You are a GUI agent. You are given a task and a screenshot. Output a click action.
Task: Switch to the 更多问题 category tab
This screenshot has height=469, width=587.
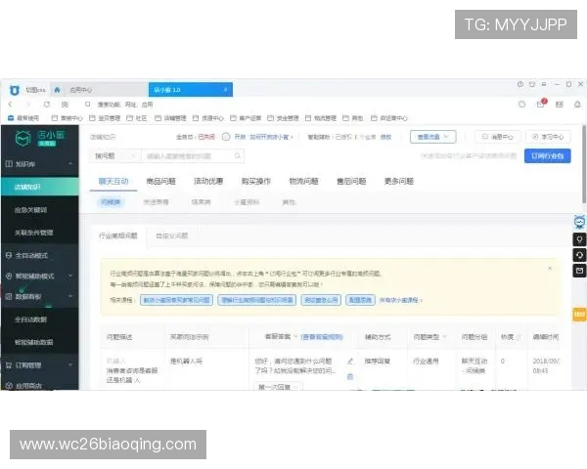pyautogui.click(x=399, y=182)
